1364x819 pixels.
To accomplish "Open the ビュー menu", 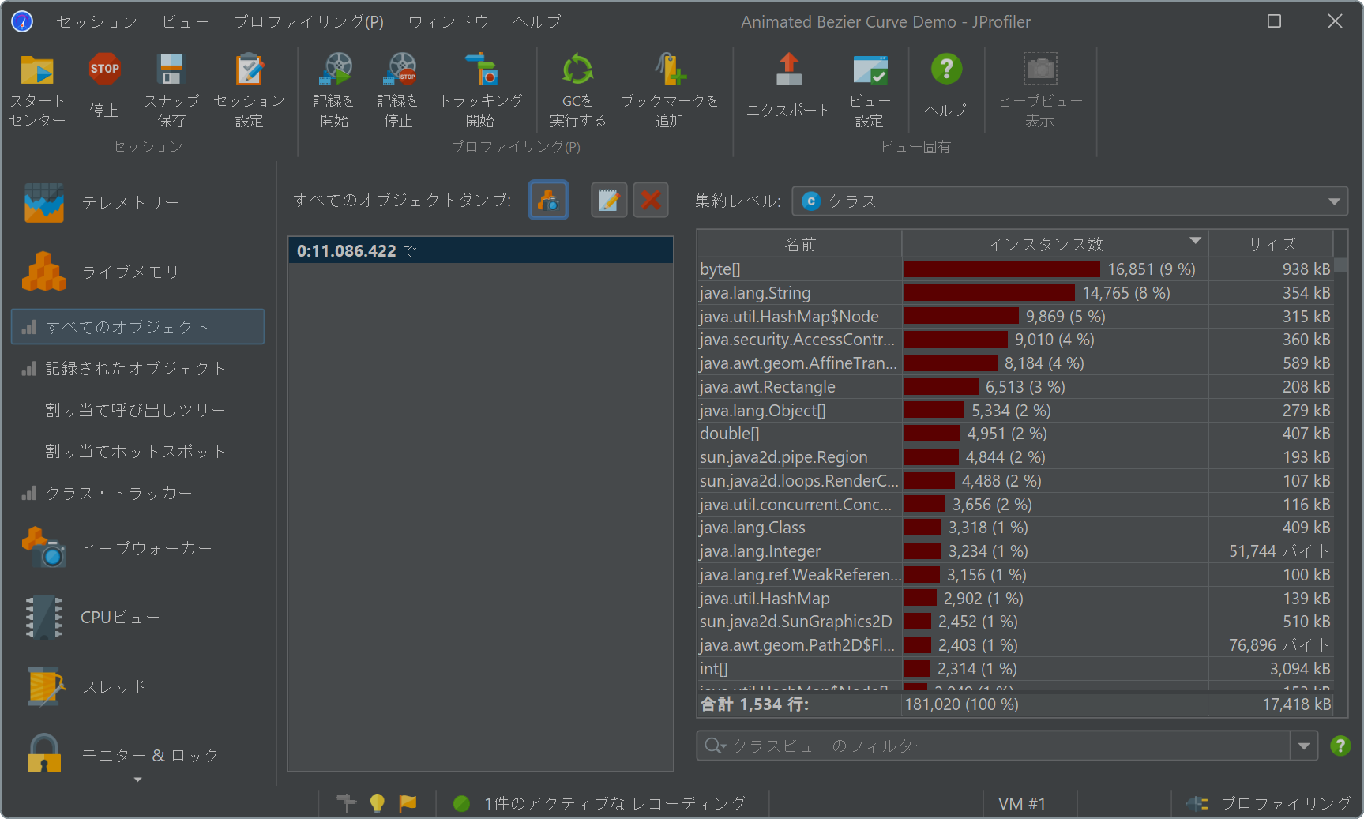I will point(185,21).
